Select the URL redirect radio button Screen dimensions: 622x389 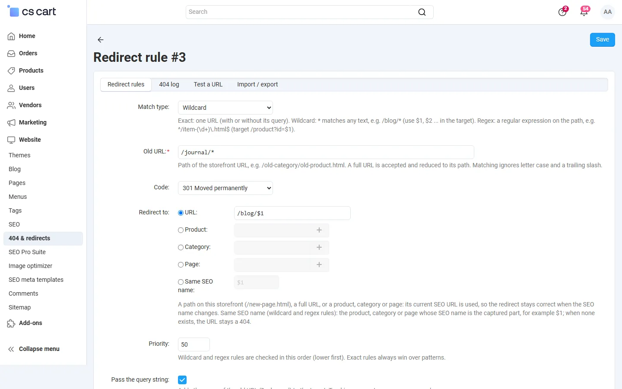click(181, 213)
